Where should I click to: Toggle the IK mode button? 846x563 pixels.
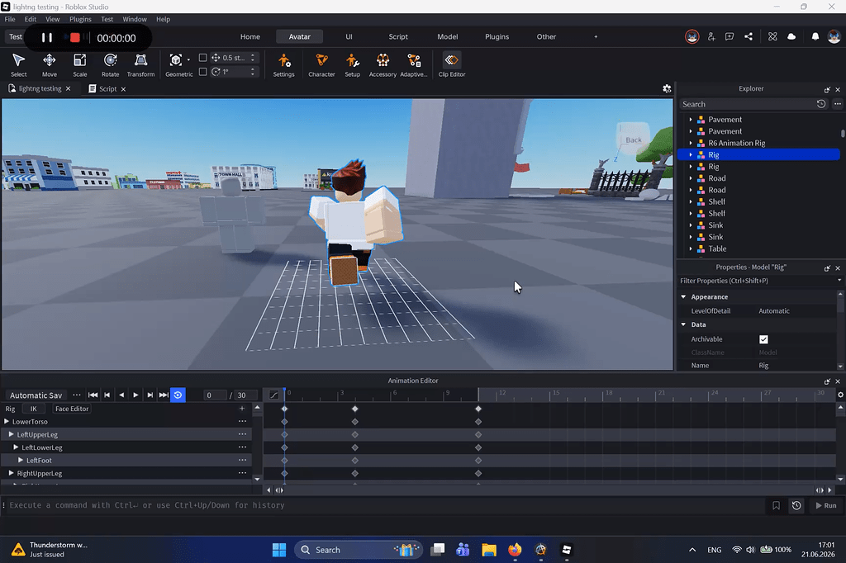point(33,409)
